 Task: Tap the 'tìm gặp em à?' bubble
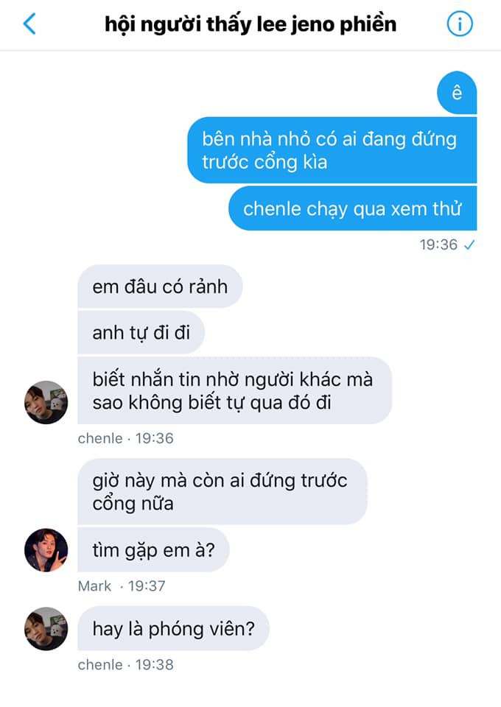click(154, 550)
